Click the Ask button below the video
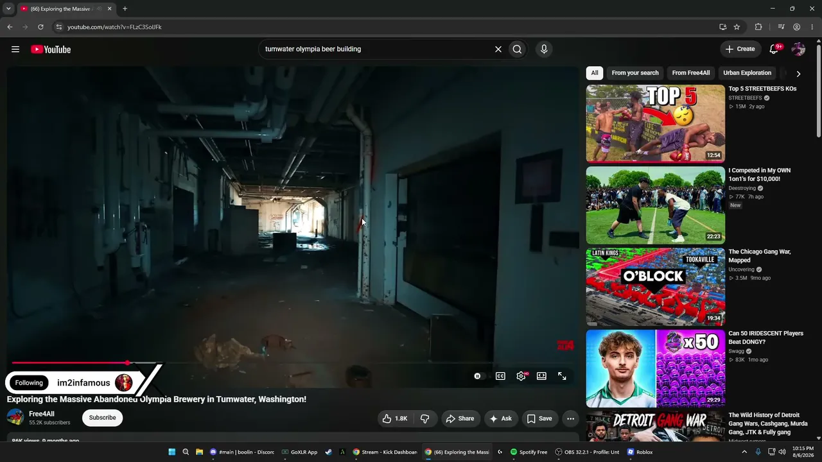 click(x=501, y=418)
